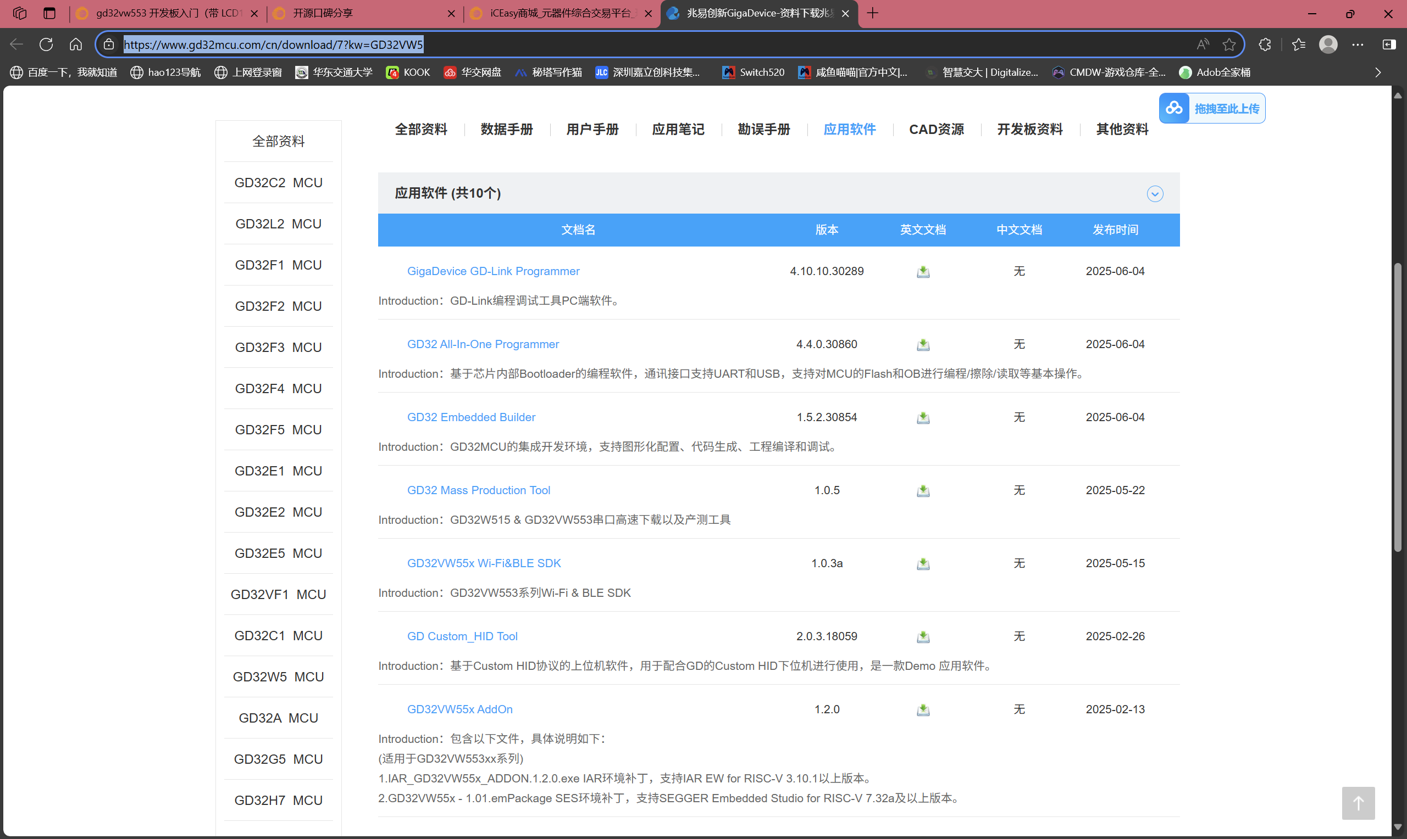Select GD32VF1 MCU in sidebar

coord(278,594)
